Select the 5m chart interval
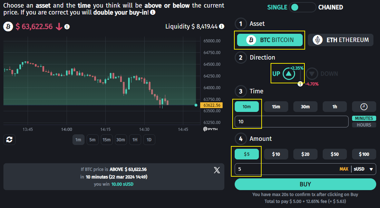 pos(92,139)
